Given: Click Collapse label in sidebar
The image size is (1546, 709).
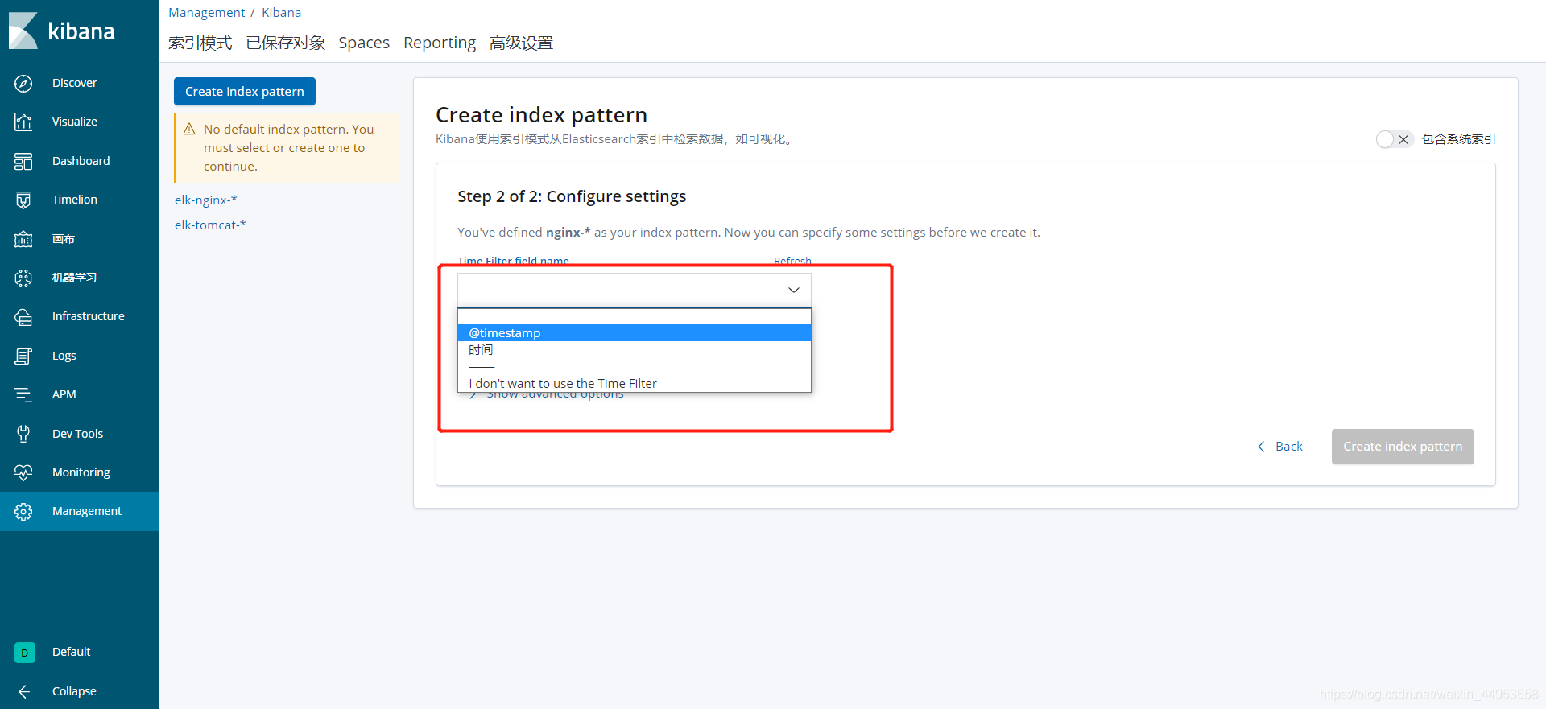Looking at the screenshot, I should (x=74, y=691).
